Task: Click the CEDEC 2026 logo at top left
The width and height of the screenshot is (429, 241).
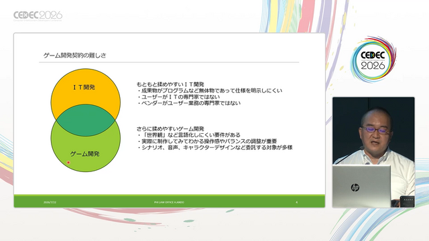Action: pos(38,16)
